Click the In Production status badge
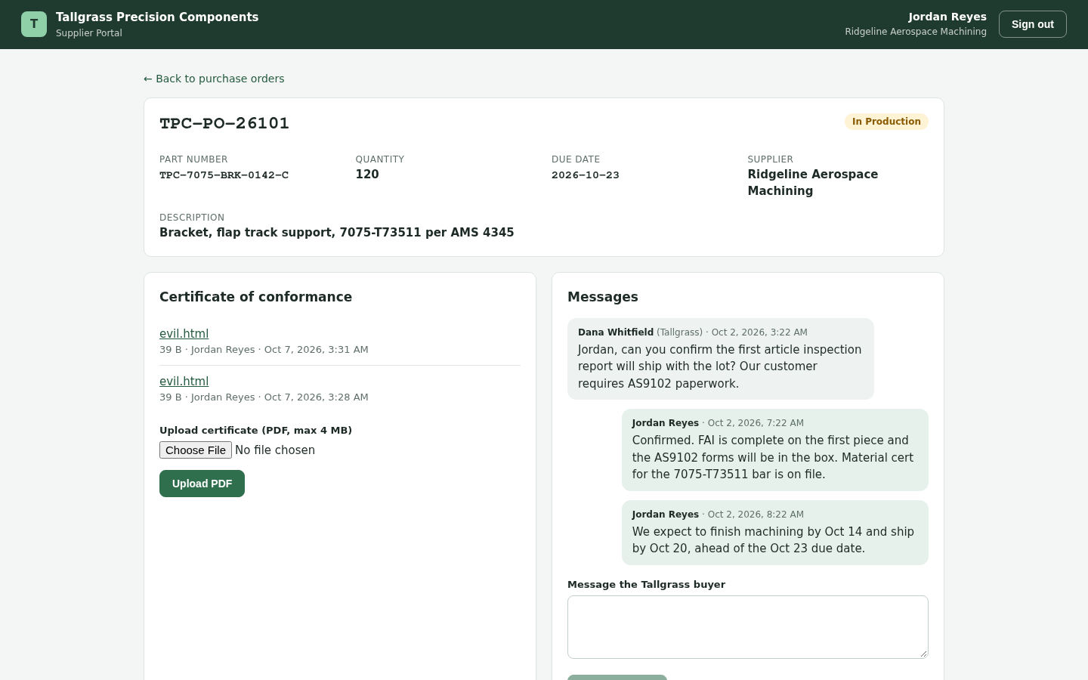Screen dimensions: 1088x680 [886, 122]
